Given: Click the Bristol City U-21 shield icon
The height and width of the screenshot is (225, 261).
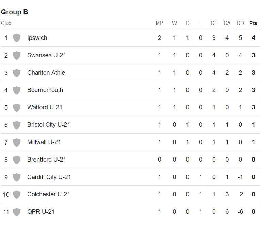Looking at the screenshot, I should click(x=17, y=125).
